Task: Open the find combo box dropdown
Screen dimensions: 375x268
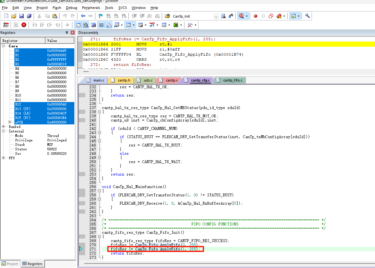Action: pyautogui.click(x=216, y=17)
